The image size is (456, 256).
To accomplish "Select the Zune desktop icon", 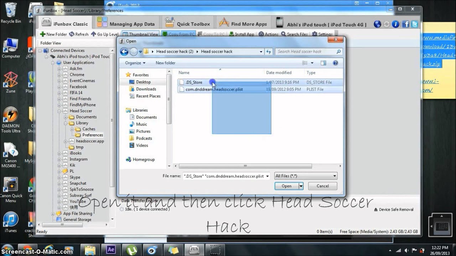I will 11,82.
